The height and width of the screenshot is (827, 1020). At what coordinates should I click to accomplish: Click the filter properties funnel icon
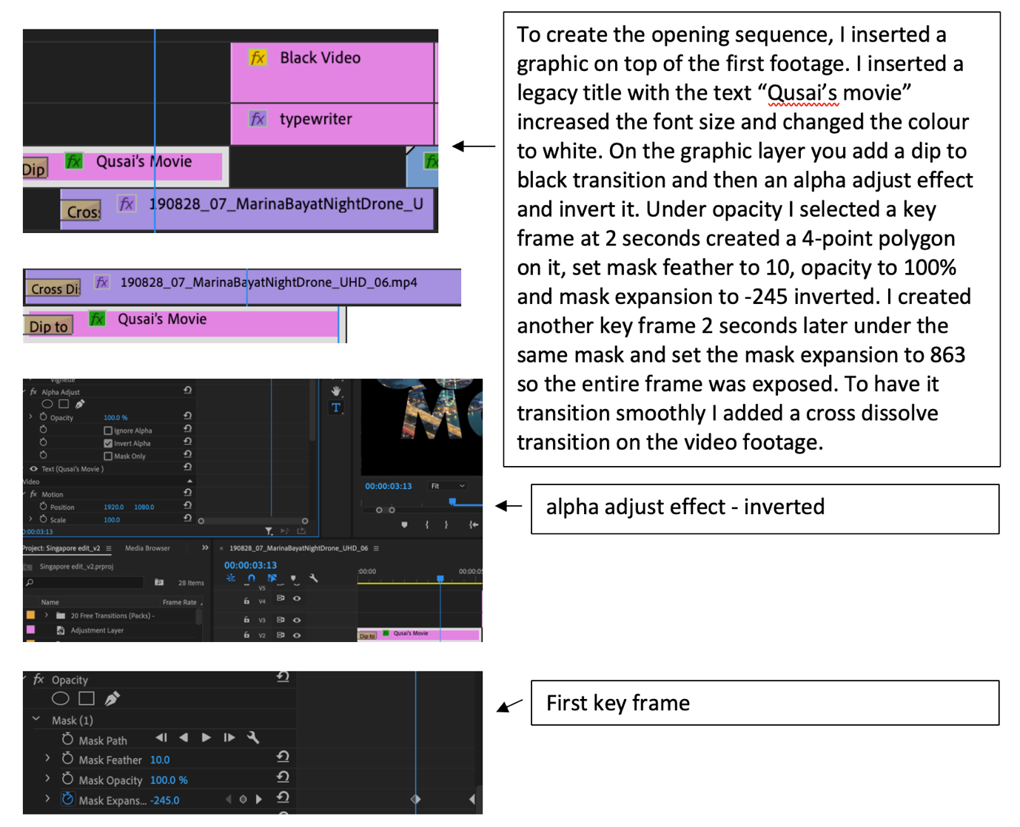269,531
